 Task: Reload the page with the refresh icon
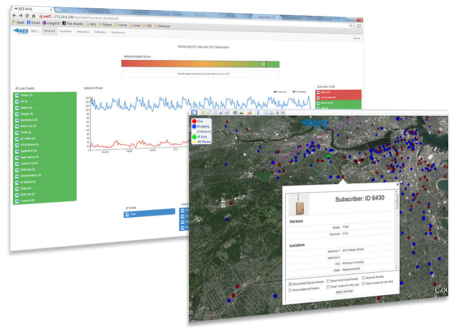point(27,16)
